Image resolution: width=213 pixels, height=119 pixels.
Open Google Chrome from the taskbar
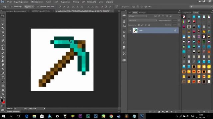(111, 116)
